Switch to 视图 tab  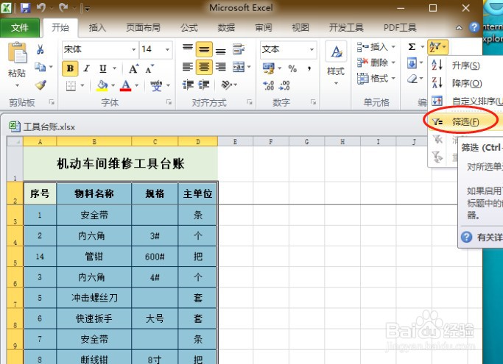(x=300, y=28)
